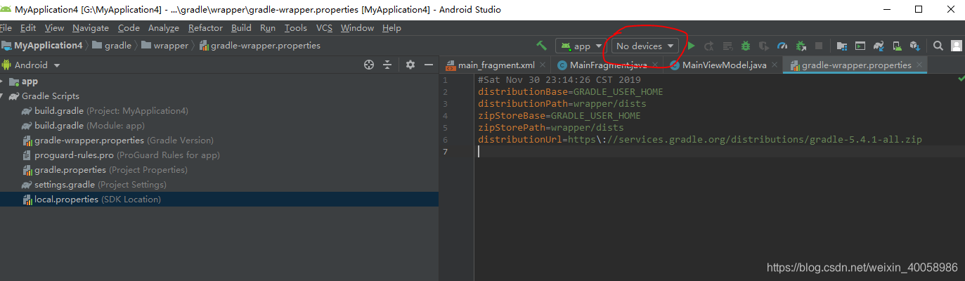Open the View menu
This screenshot has width=965, height=281.
pyautogui.click(x=54, y=28)
